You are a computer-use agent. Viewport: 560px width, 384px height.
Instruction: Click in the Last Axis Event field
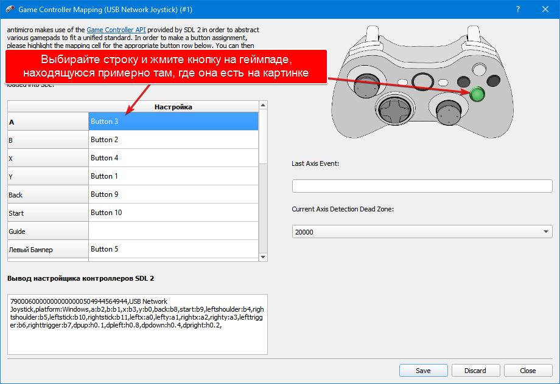pyautogui.click(x=422, y=186)
